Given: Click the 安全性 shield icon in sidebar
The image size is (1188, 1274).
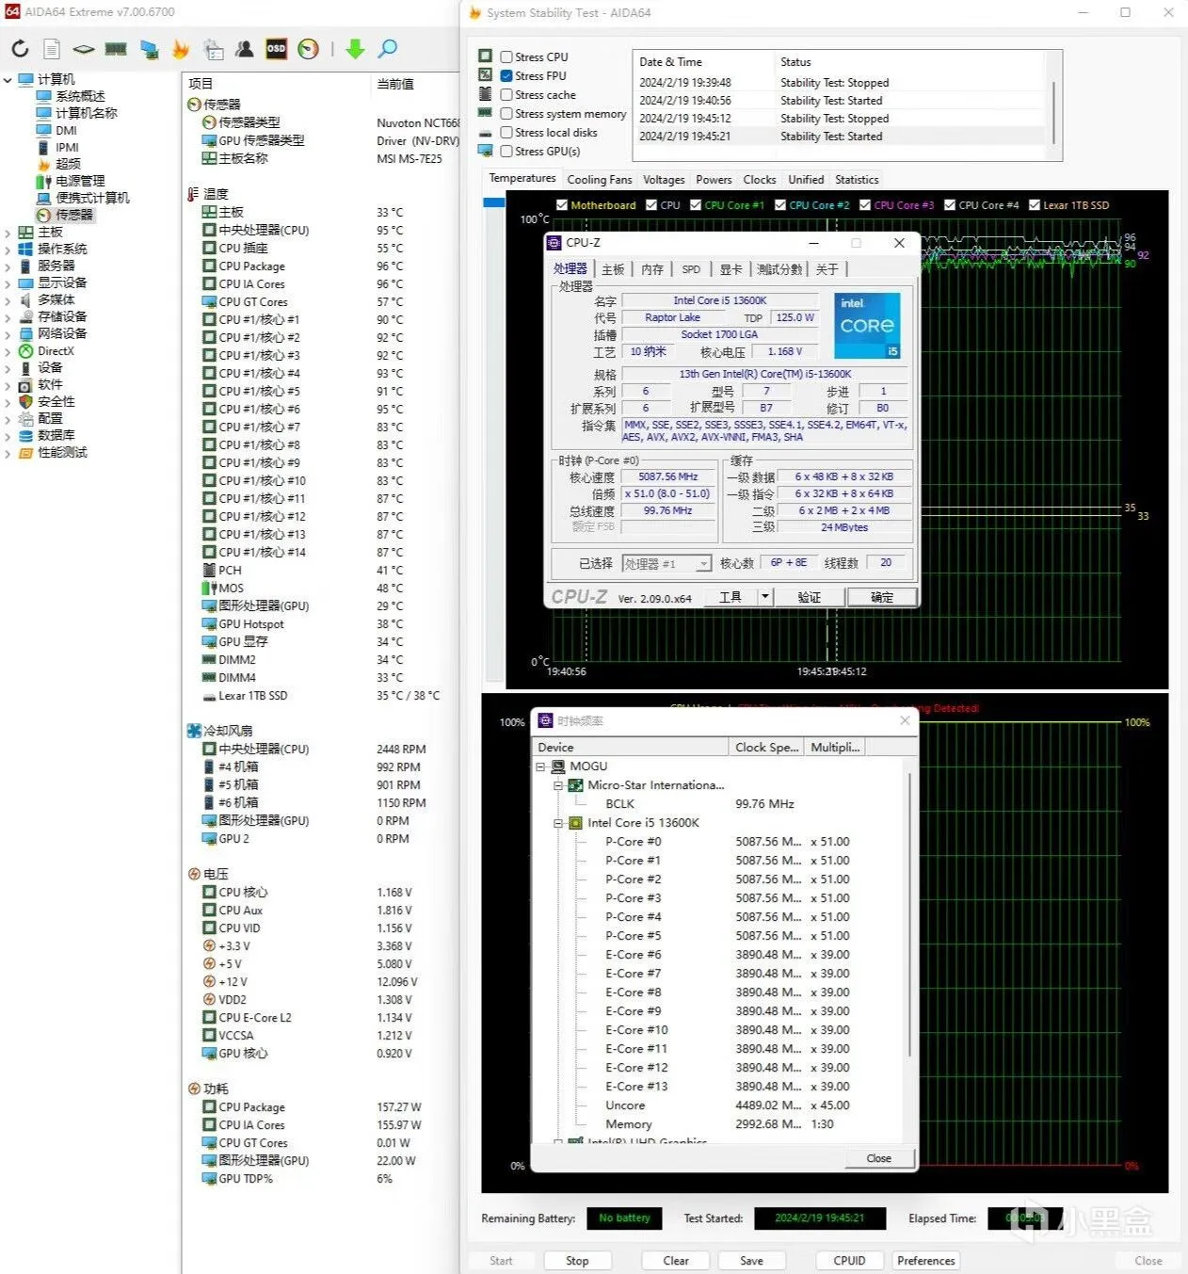Looking at the screenshot, I should [25, 401].
